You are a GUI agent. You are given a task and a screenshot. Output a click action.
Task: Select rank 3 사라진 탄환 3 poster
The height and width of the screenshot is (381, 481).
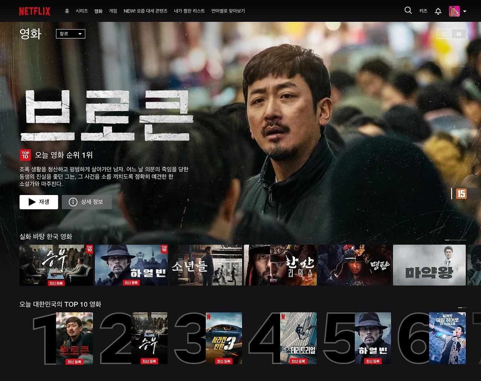coord(224,338)
